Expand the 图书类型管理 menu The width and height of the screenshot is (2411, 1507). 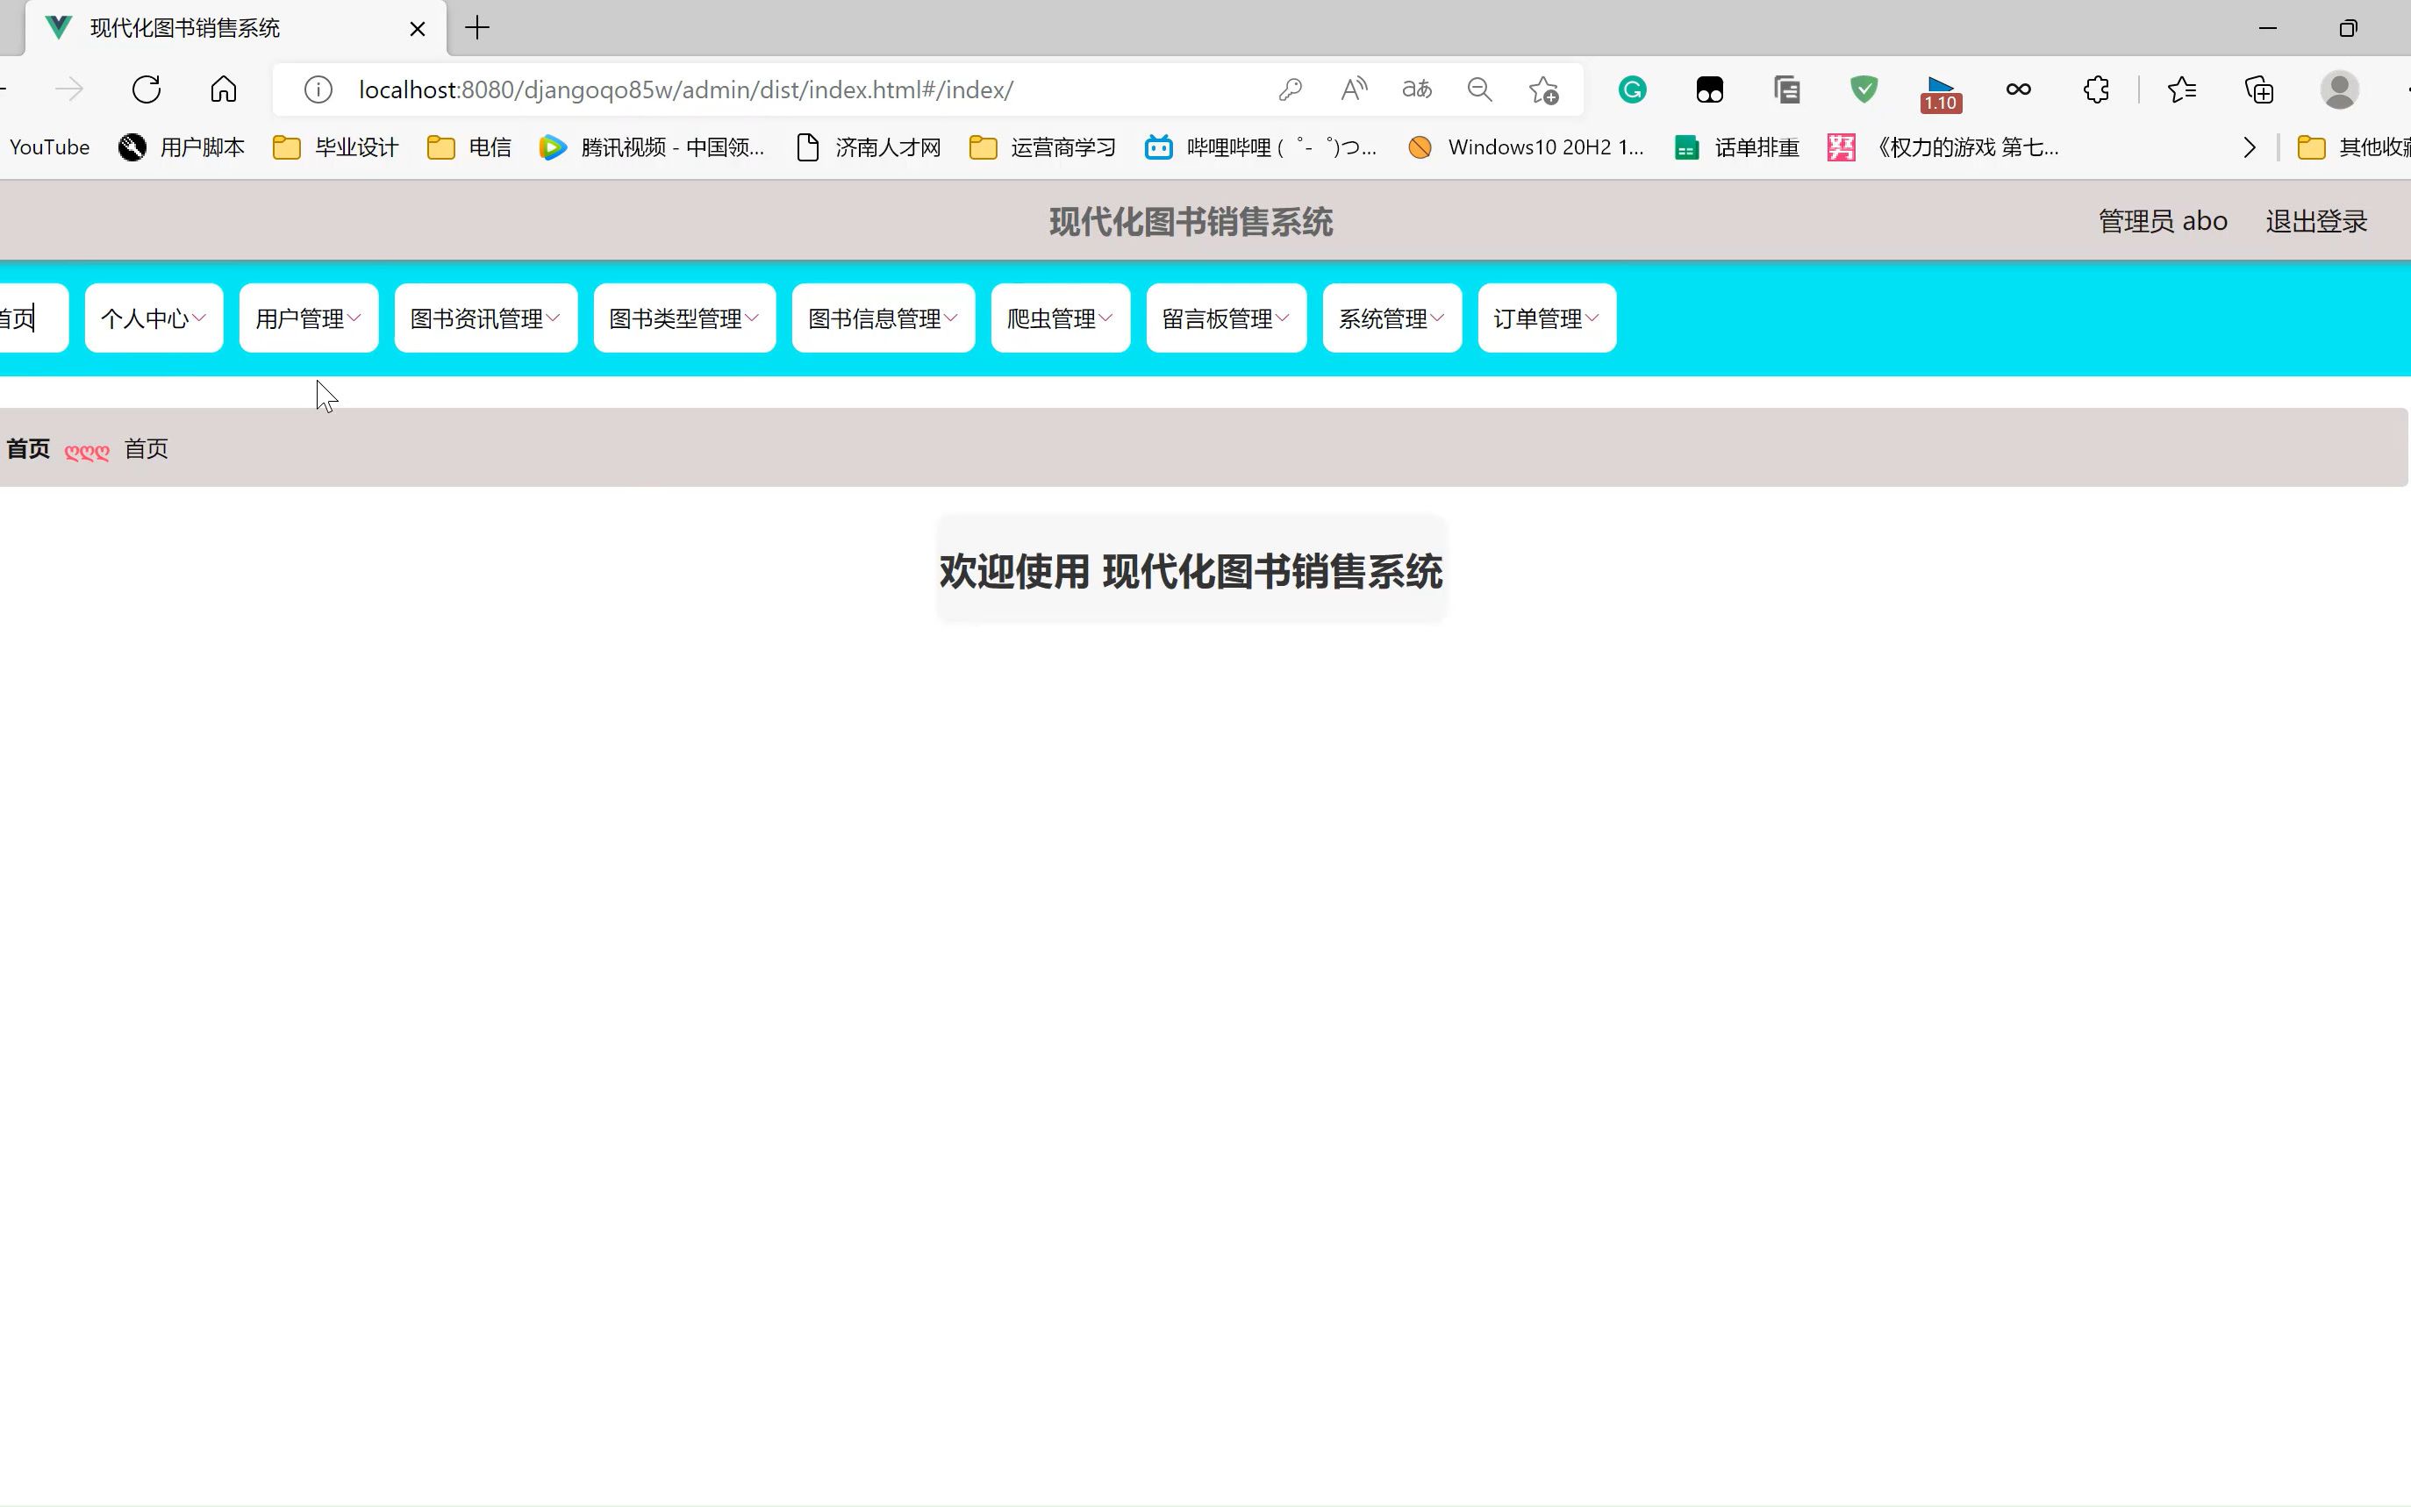[684, 318]
